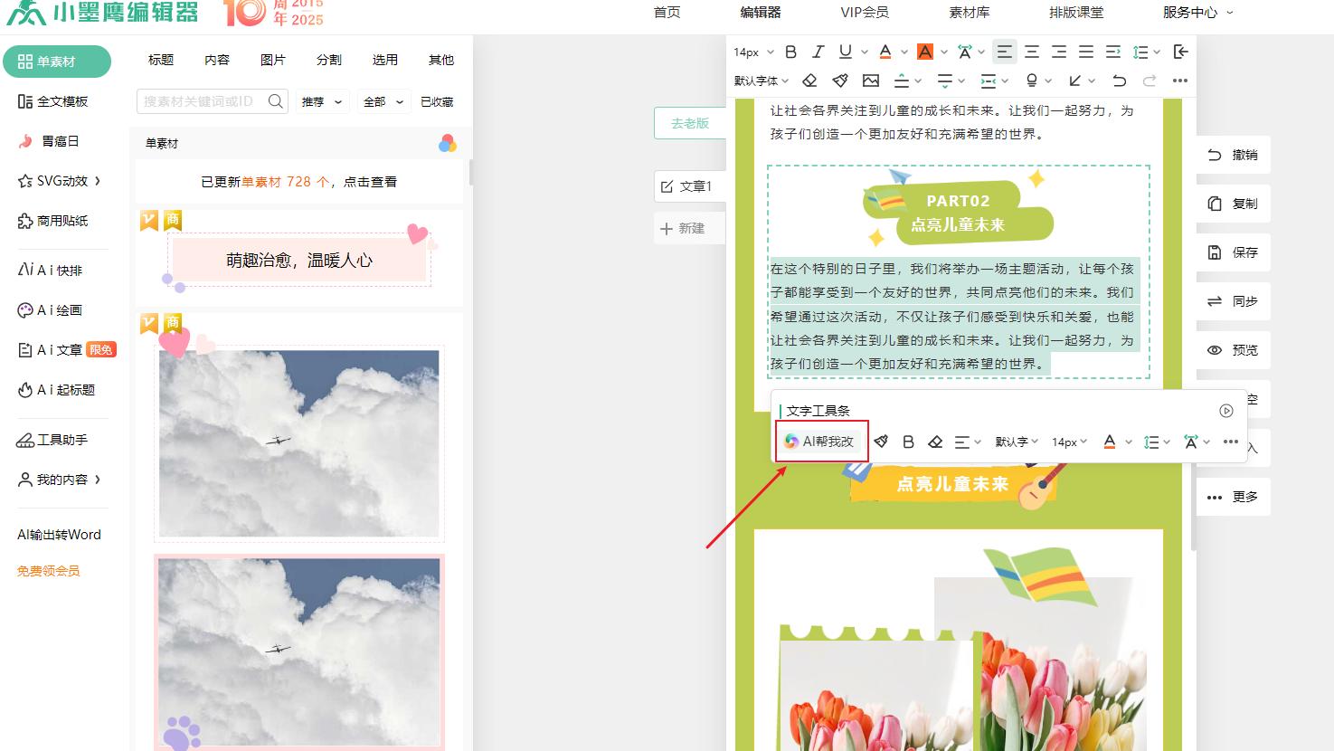Click the undo arrow in the editor toolbar
This screenshot has width=1334, height=751.
pos(1119,81)
